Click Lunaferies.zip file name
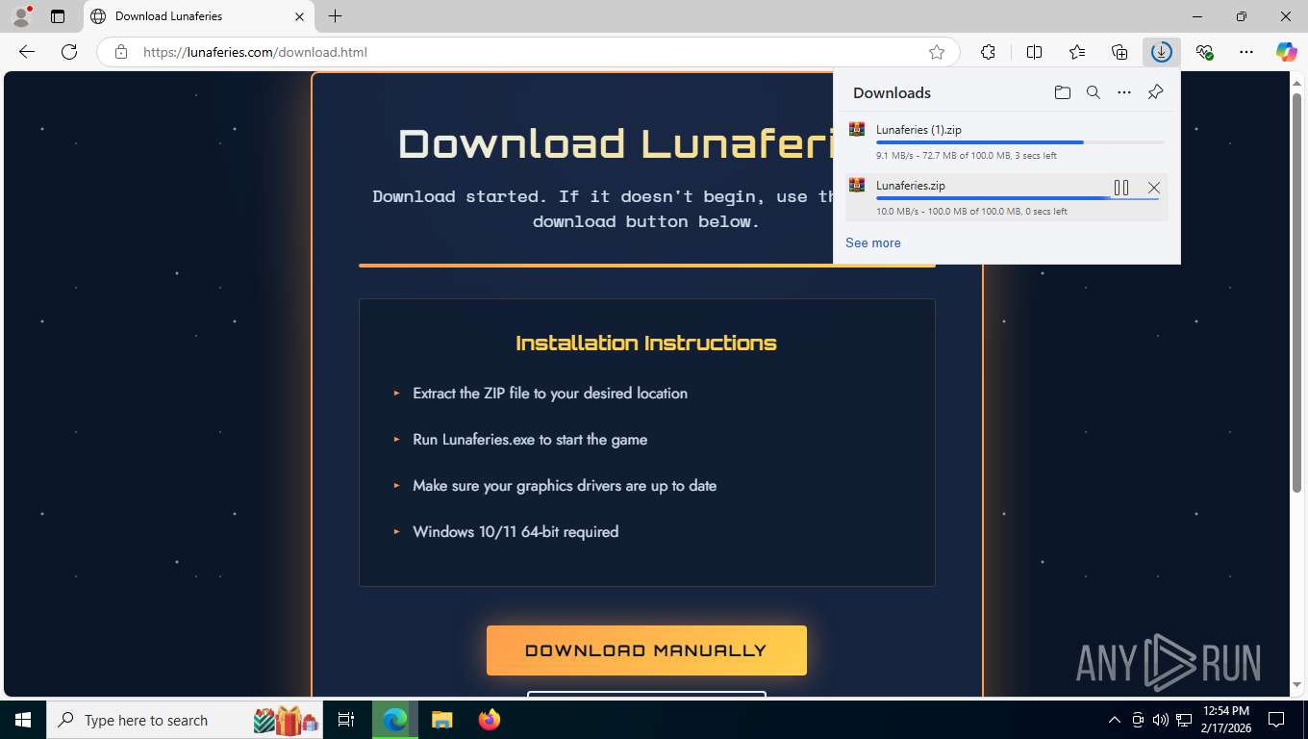The image size is (1308, 739). coord(910,185)
